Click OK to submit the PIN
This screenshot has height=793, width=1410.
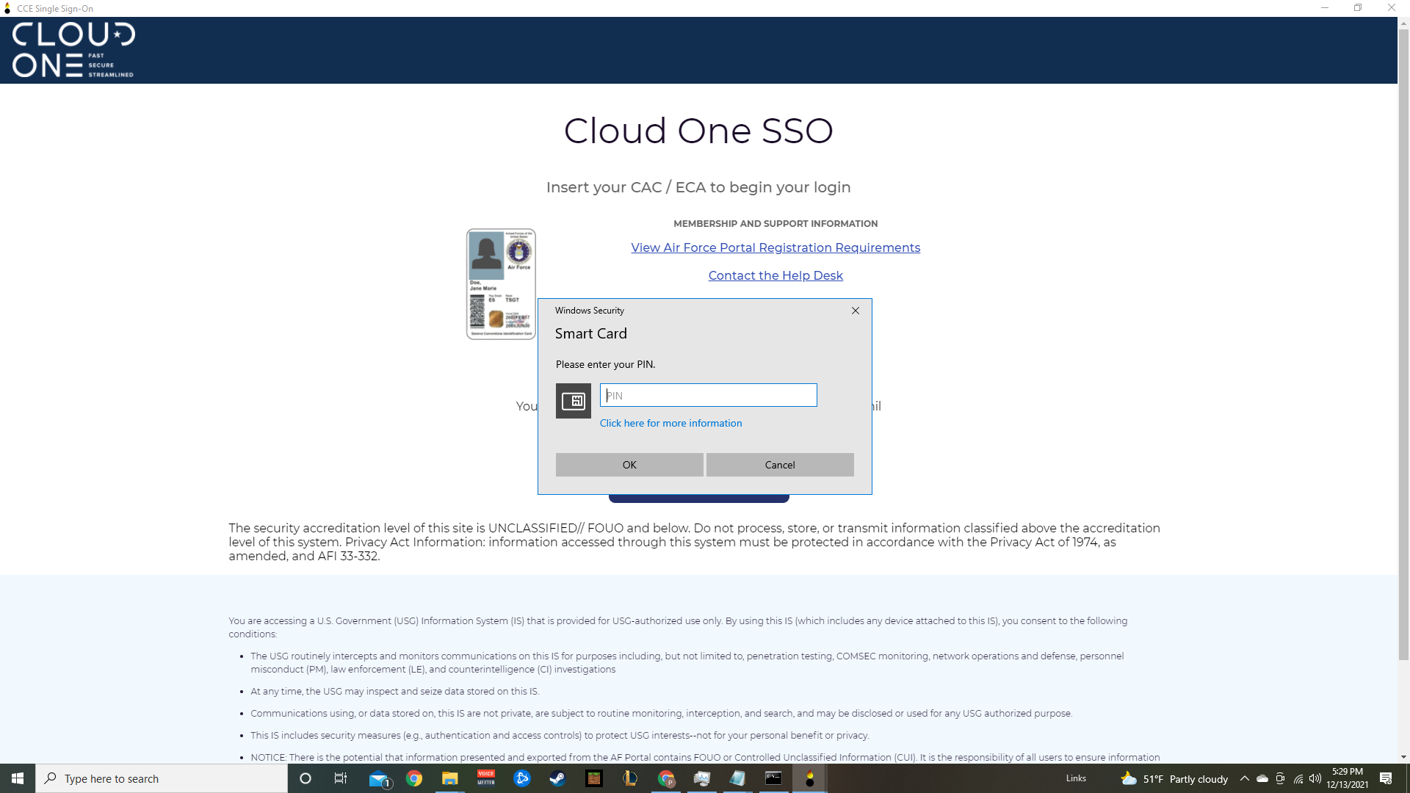pyautogui.click(x=629, y=464)
